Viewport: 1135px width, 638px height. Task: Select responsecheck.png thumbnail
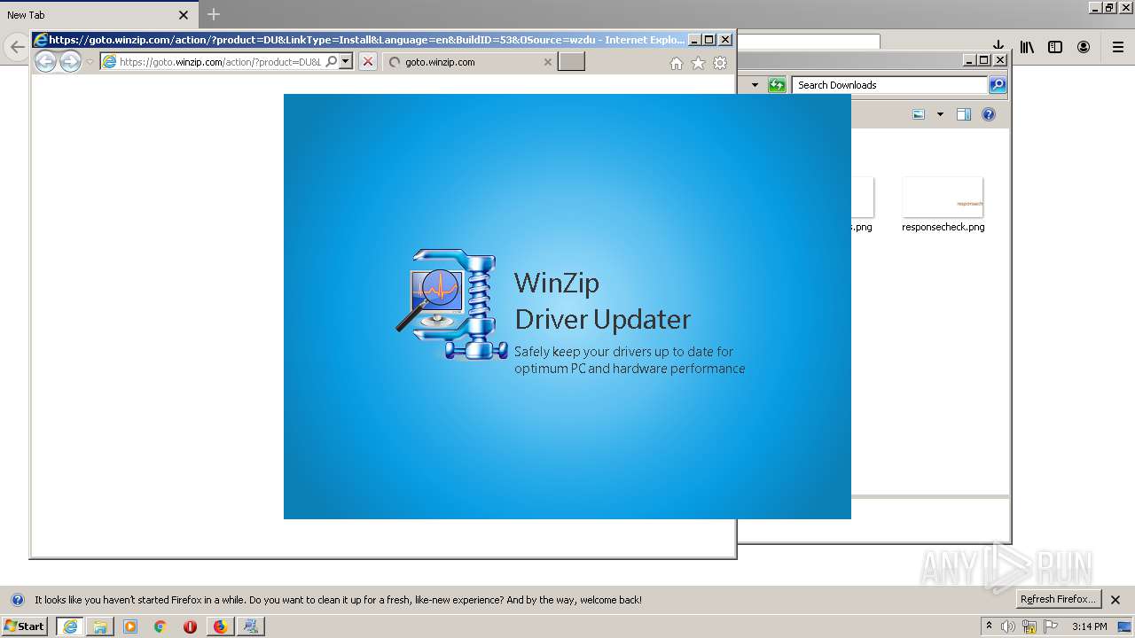943,197
